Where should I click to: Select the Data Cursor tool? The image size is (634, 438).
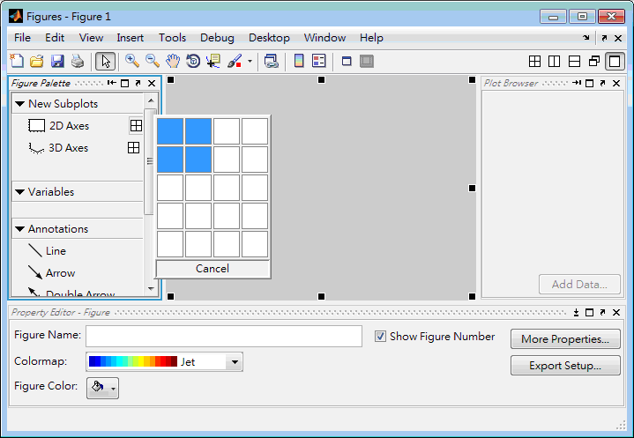(213, 61)
